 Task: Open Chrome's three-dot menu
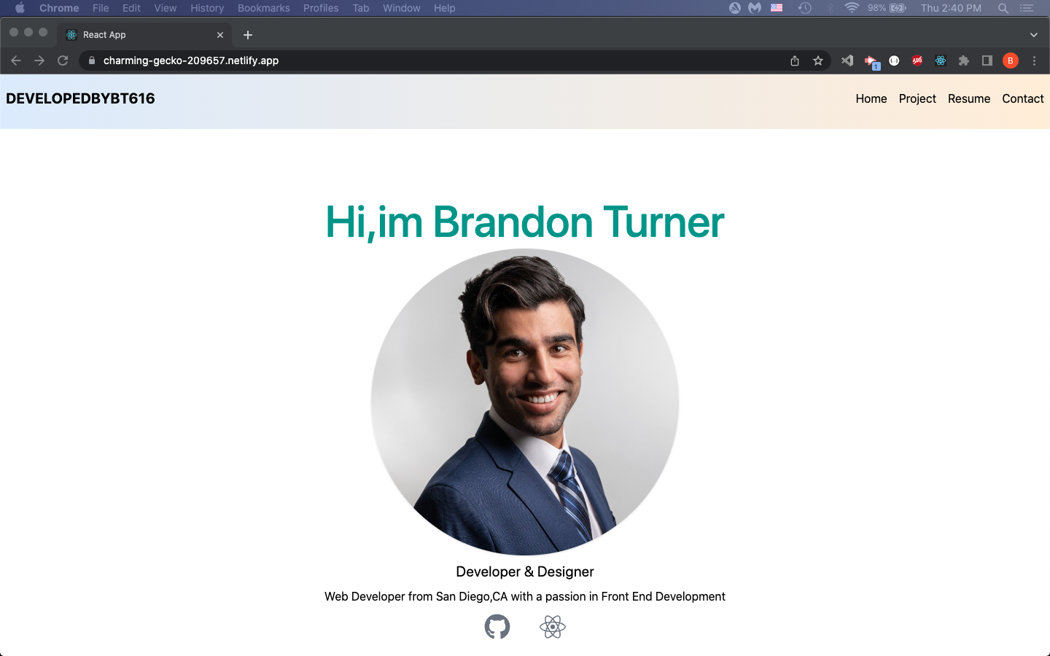coord(1034,60)
